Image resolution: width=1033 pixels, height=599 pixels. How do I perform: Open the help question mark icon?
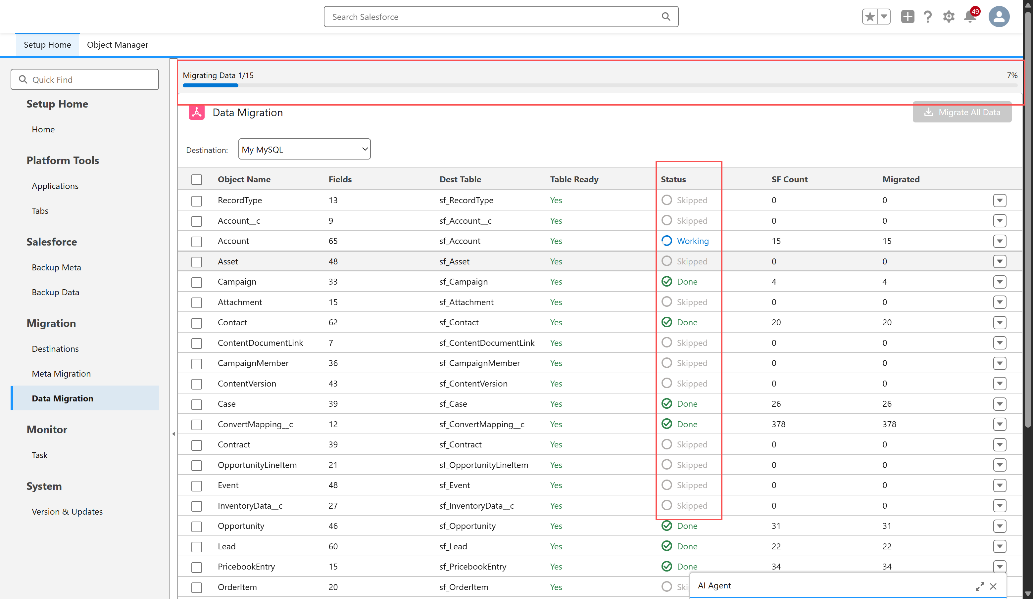pyautogui.click(x=928, y=17)
